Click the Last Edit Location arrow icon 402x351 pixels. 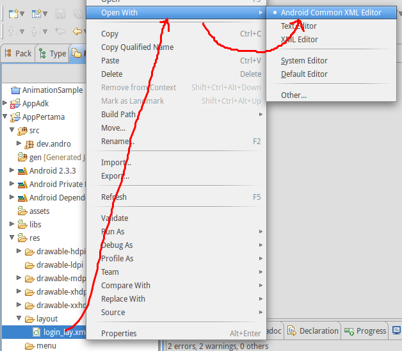pyautogui.click(x=60, y=31)
